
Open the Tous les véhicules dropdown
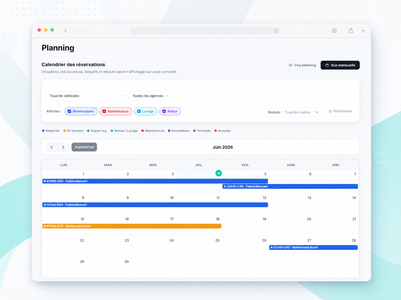pyautogui.click(x=86, y=96)
